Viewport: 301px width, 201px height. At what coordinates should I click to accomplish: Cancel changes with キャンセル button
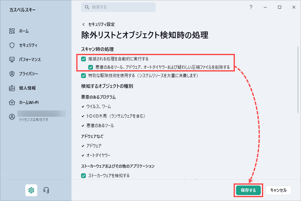[x=278, y=190]
